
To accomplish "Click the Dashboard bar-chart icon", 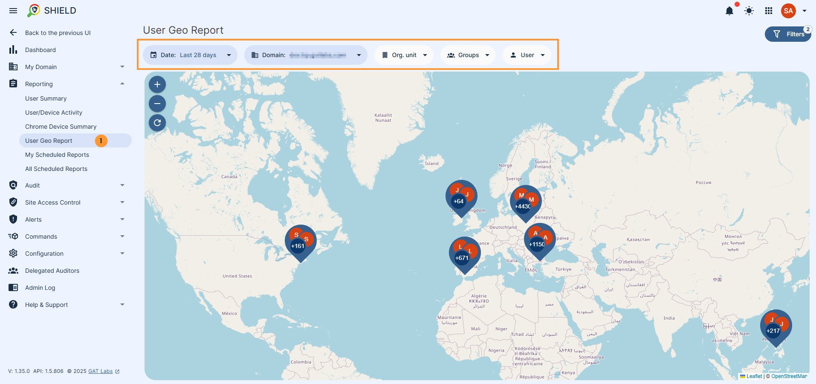I will (13, 50).
